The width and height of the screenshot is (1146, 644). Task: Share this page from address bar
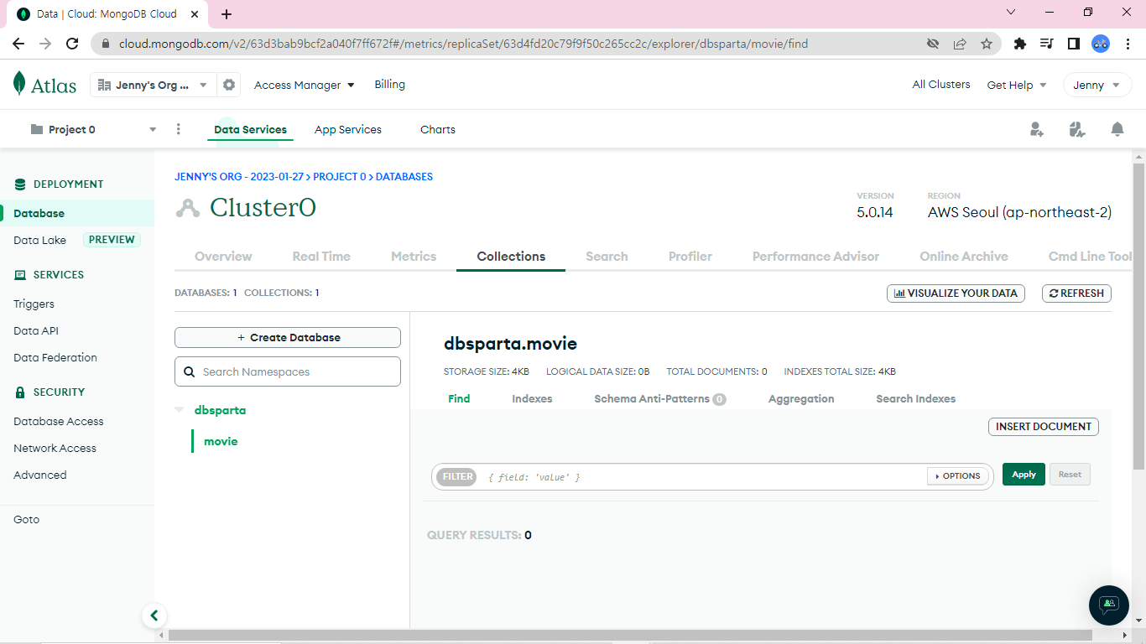[x=960, y=44]
